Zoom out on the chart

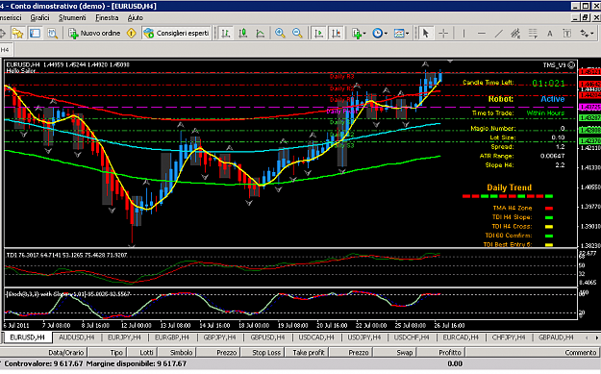point(297,34)
